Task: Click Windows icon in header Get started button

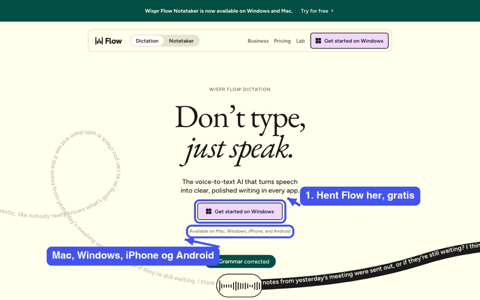Action: [x=318, y=41]
